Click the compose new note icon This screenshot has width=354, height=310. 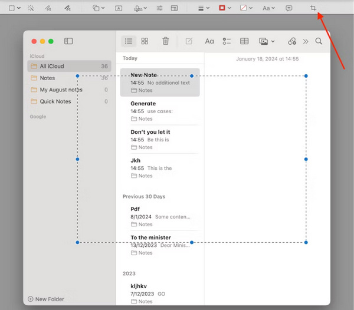point(189,41)
